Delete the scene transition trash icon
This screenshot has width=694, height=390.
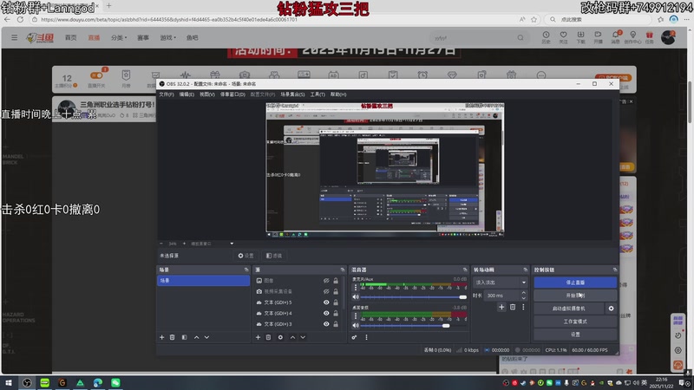pos(513,307)
